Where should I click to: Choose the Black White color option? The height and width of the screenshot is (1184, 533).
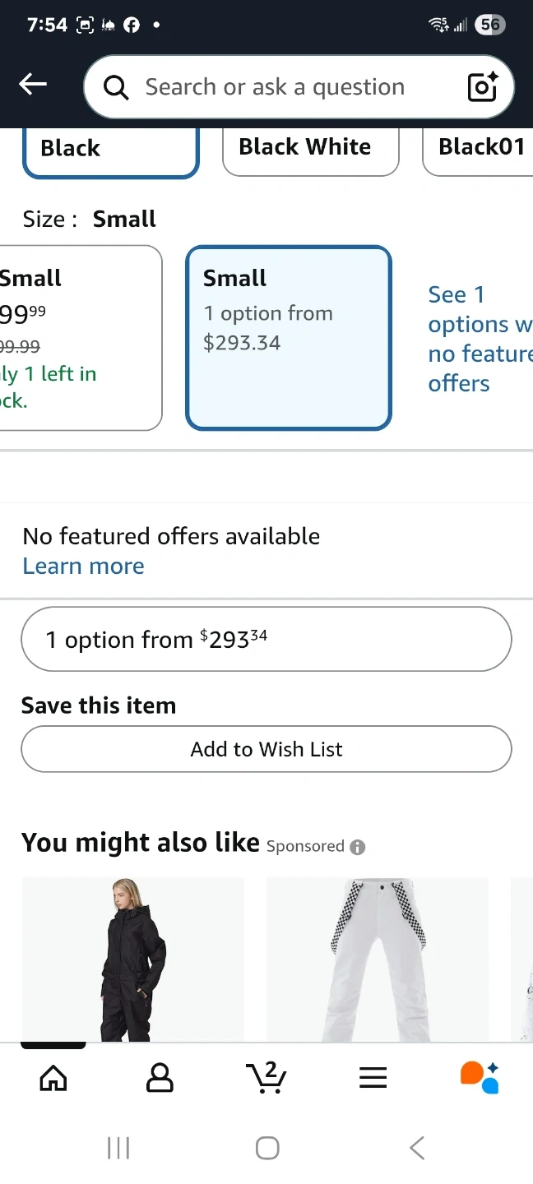click(310, 148)
